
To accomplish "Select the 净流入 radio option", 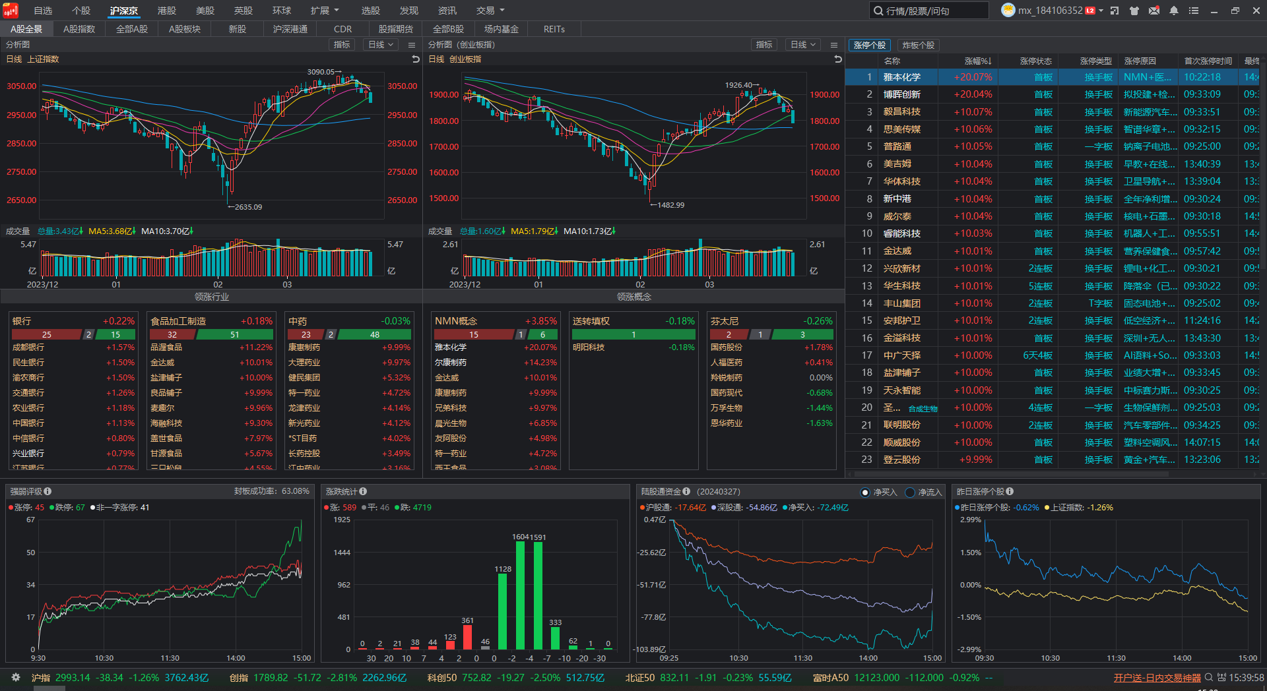I will [x=911, y=493].
